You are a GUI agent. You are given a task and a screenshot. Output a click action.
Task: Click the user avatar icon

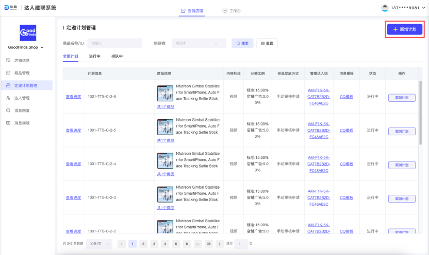pos(385,8)
